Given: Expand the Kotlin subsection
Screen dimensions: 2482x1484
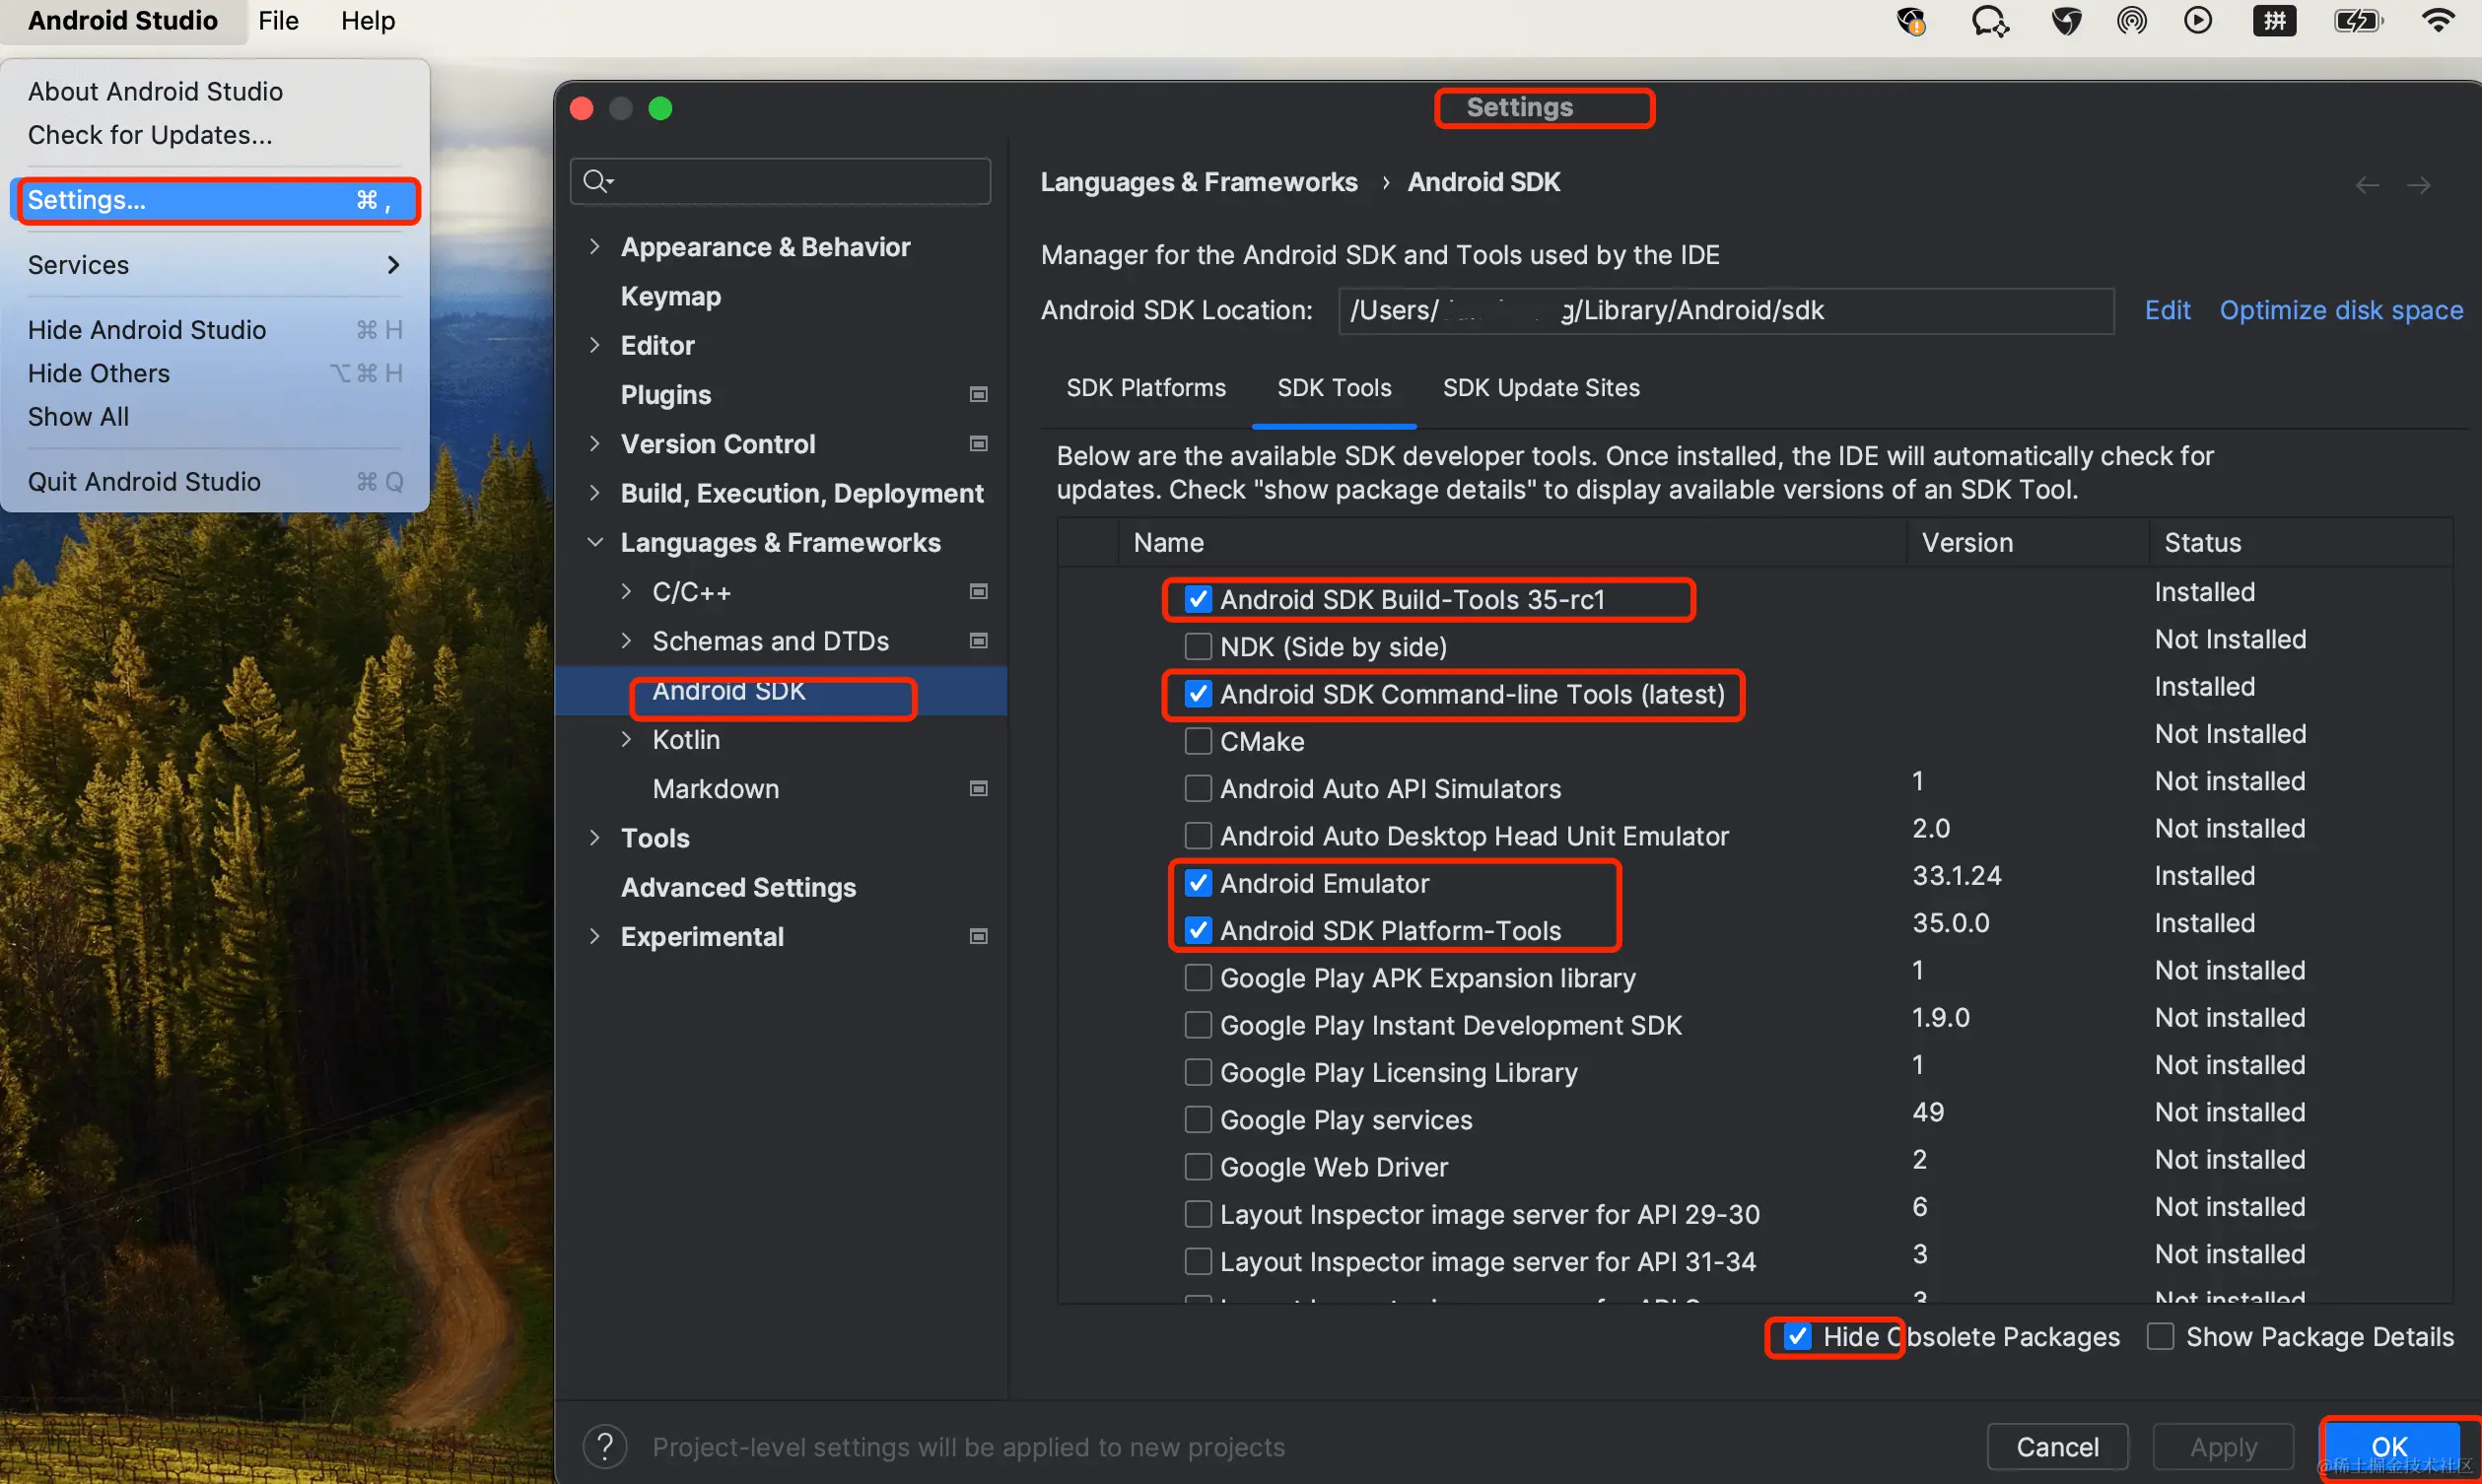Looking at the screenshot, I should (627, 739).
